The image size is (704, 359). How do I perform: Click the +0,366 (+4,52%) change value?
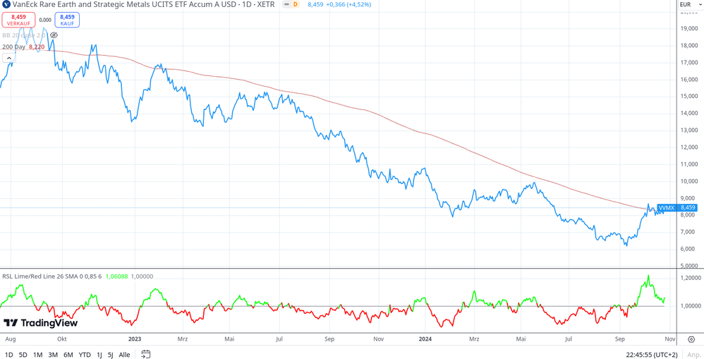pyautogui.click(x=348, y=4)
